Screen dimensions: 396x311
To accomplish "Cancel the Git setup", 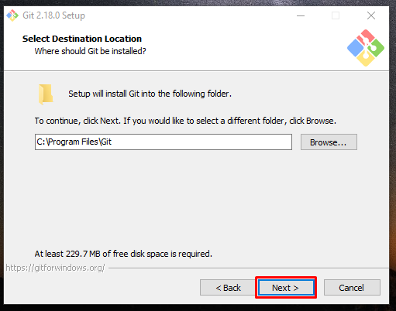I will click(x=352, y=288).
